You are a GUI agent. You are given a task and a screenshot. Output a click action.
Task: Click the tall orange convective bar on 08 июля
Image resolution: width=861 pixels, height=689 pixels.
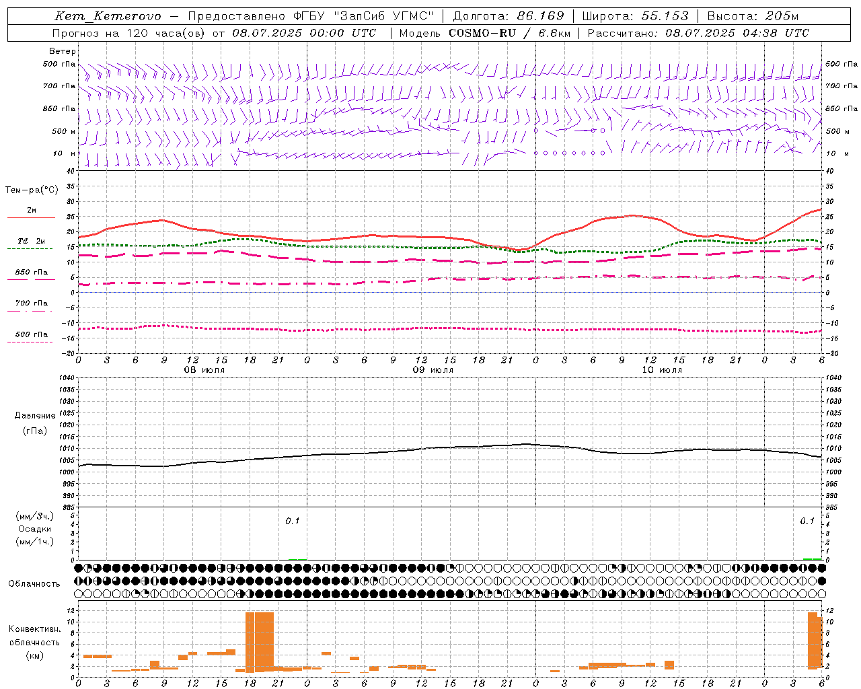[260, 642]
